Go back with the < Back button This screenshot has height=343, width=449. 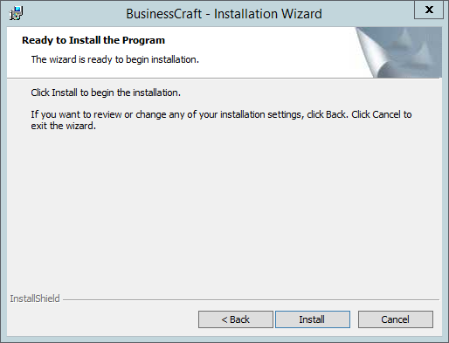[x=236, y=319]
